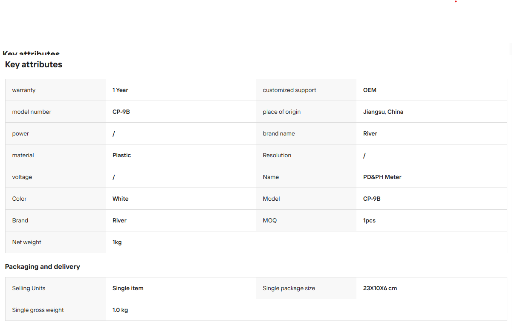
Task: Click the model number value CP-9B
Action: click(121, 112)
